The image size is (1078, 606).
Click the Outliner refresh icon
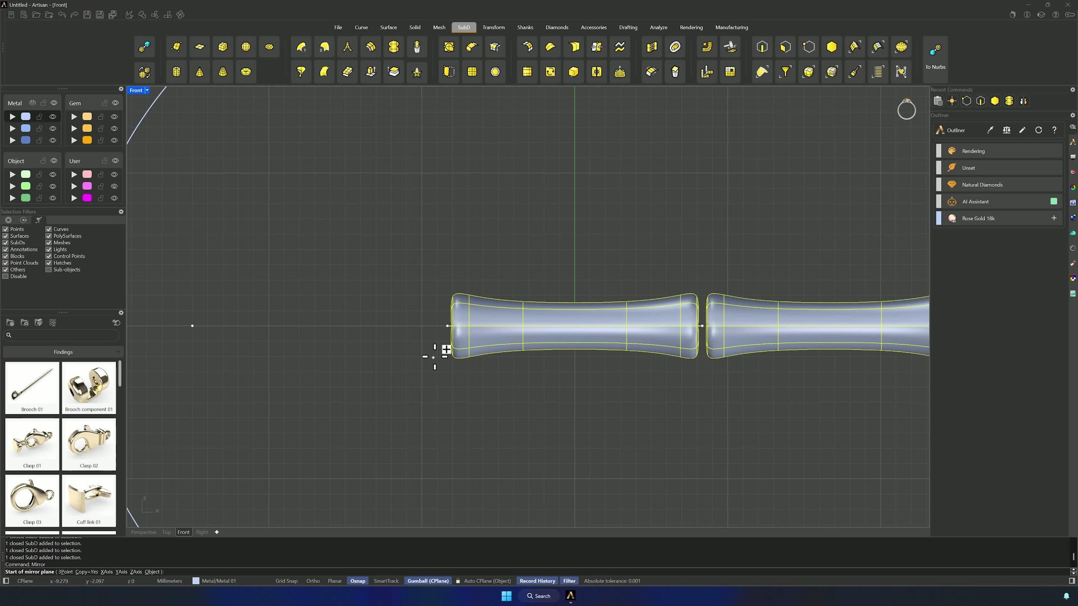click(1038, 130)
